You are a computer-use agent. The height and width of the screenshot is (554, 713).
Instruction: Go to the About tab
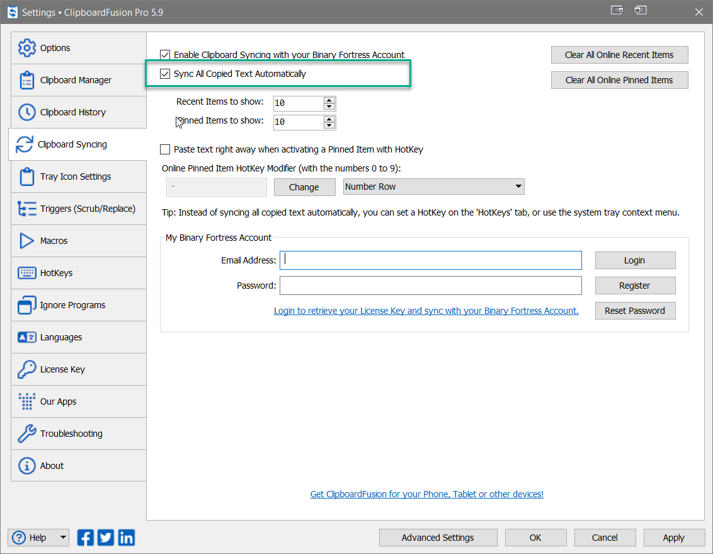(79, 466)
